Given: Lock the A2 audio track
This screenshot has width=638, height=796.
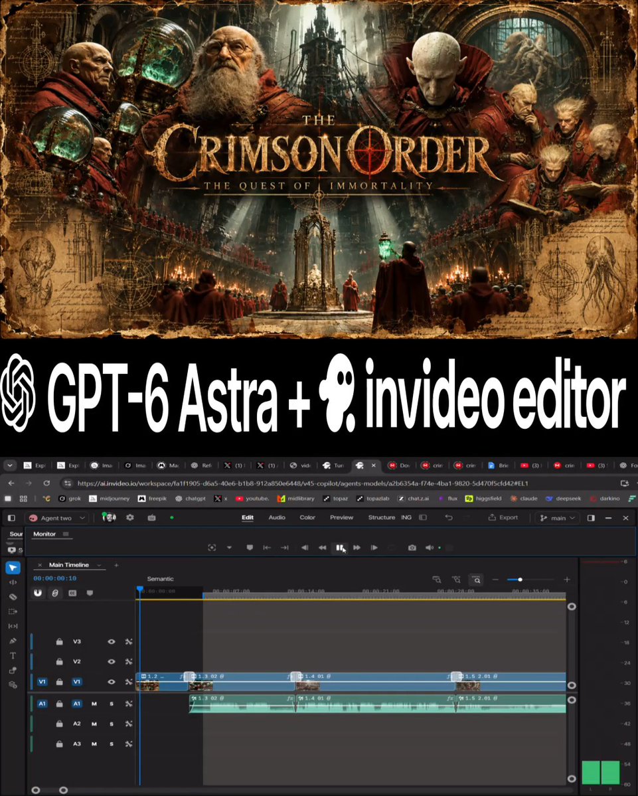Looking at the screenshot, I should coord(59,724).
